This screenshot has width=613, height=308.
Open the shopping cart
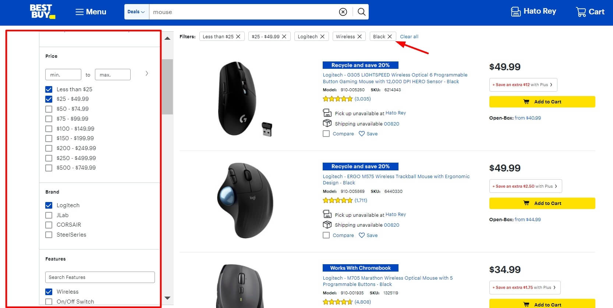point(590,12)
